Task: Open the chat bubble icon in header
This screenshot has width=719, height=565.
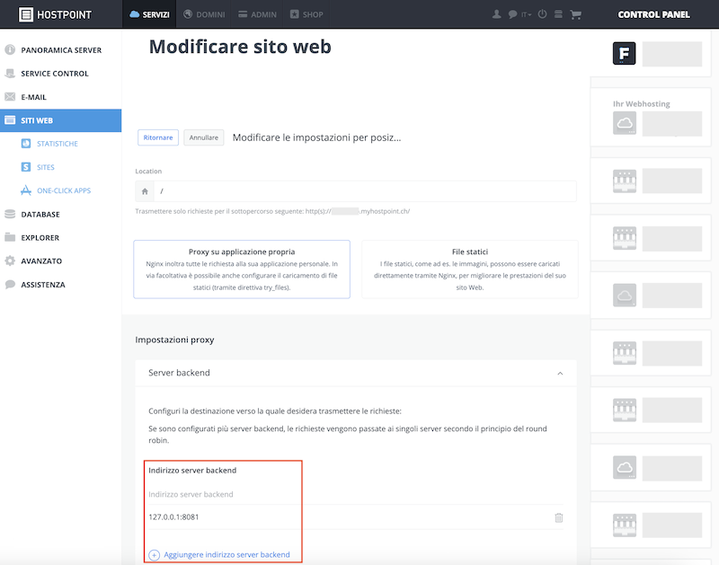Action: (x=512, y=14)
